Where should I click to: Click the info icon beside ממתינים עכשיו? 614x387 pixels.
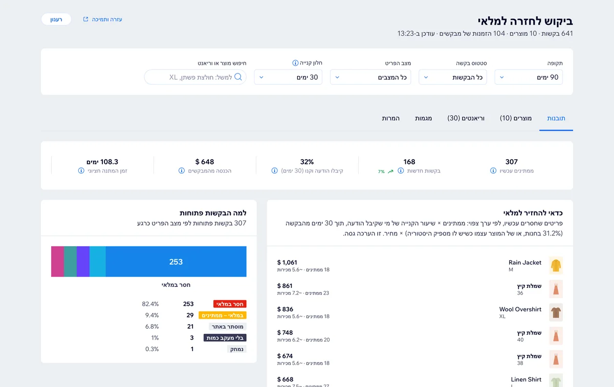[493, 171]
